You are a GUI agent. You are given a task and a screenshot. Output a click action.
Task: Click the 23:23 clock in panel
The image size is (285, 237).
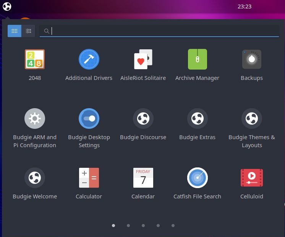[x=245, y=6]
